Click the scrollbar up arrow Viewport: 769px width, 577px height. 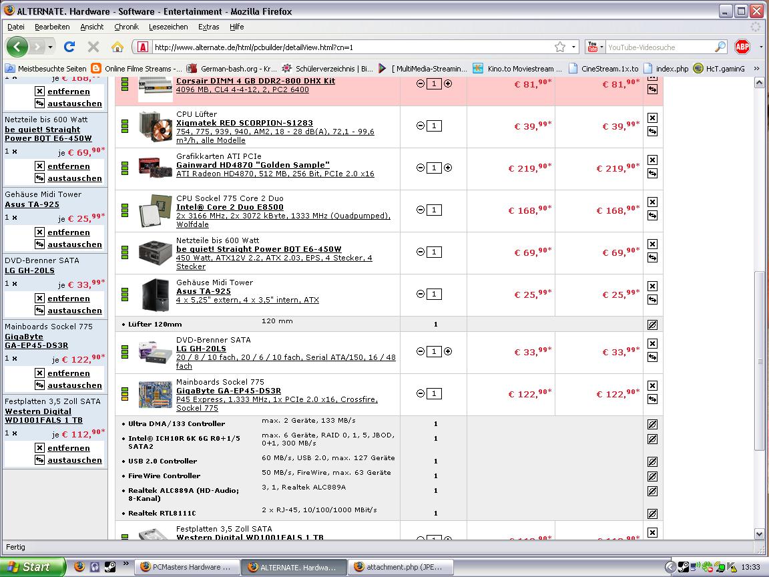click(759, 83)
